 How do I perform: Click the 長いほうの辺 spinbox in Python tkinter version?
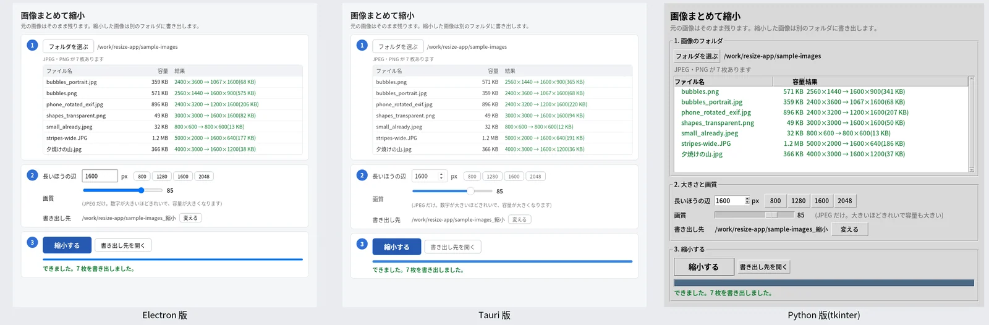coord(732,201)
